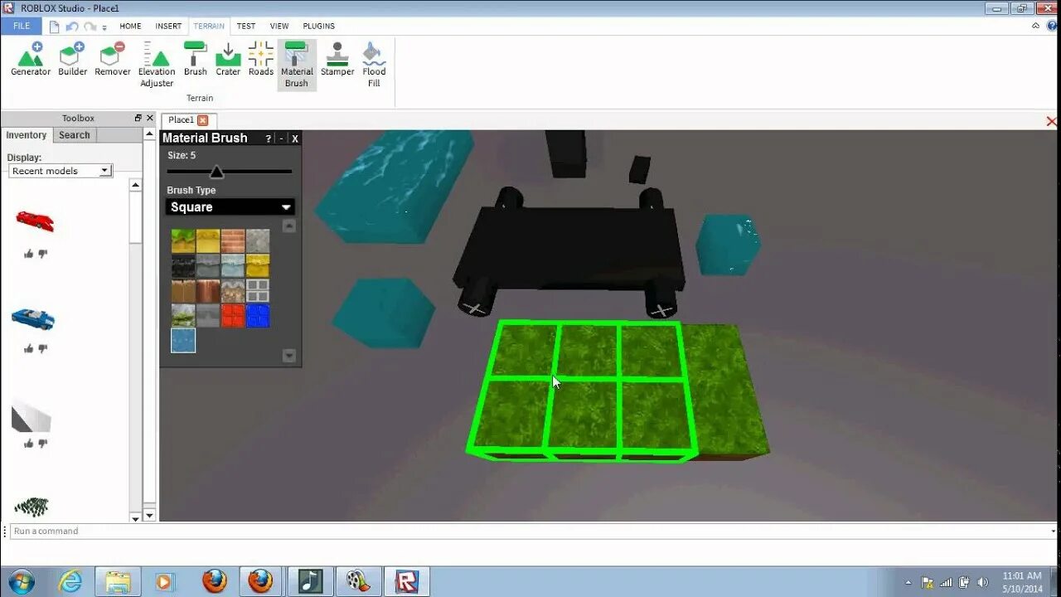
Task: Open the Square brush type dropdown
Action: click(230, 207)
